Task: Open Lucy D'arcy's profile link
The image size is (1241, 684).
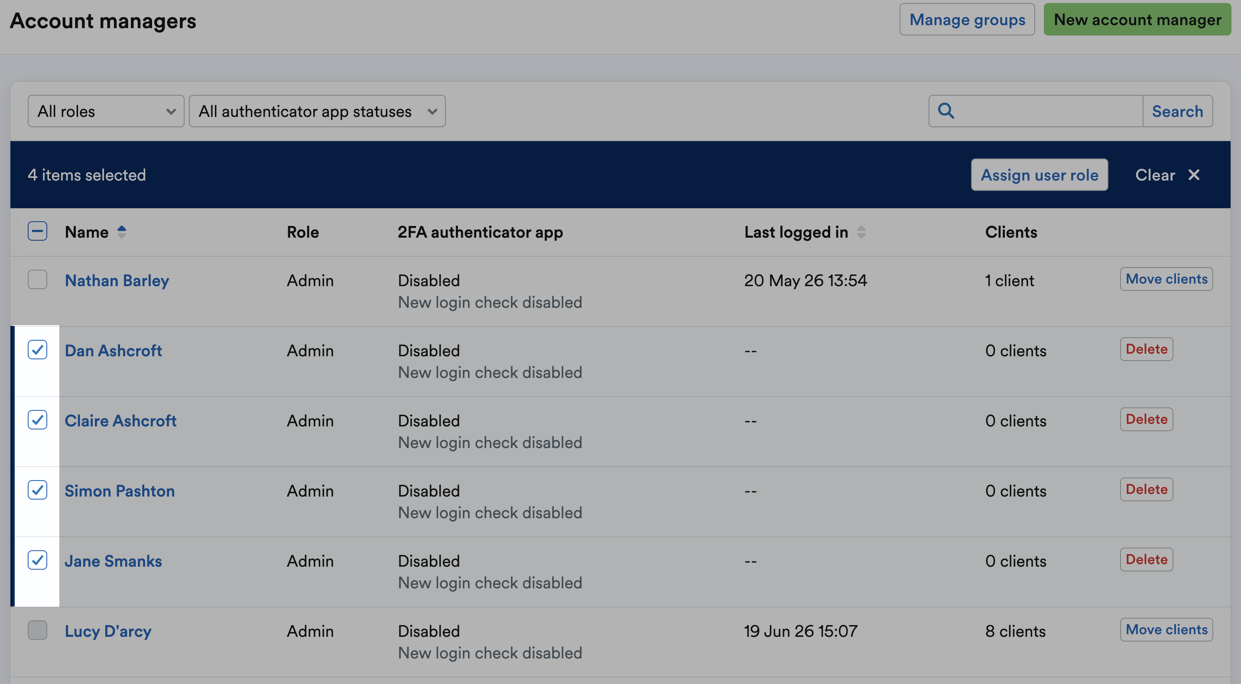Action: click(x=108, y=631)
